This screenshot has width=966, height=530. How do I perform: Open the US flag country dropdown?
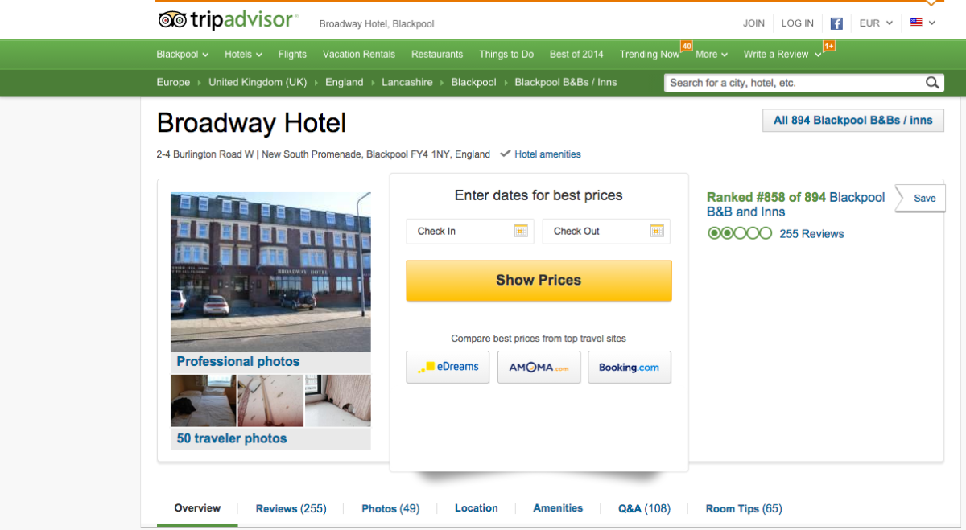923,23
